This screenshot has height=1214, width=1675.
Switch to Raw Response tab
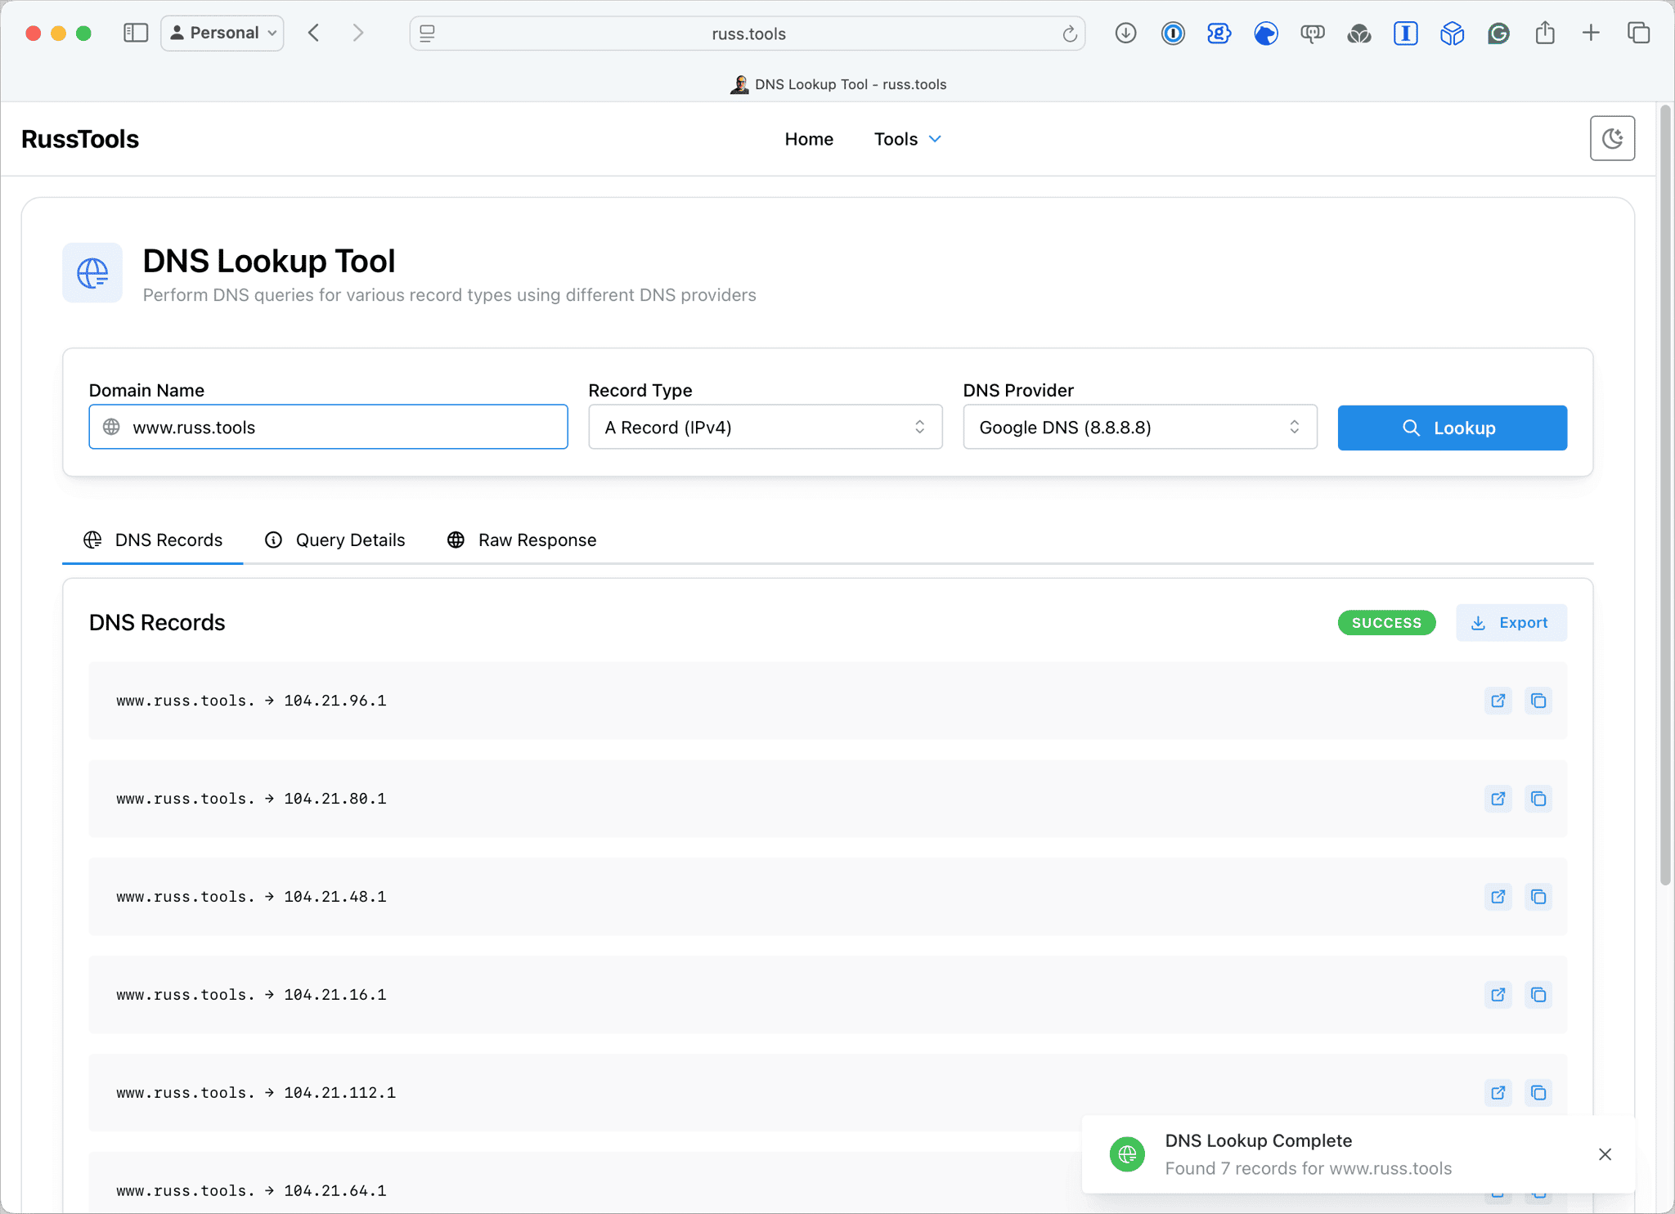pyautogui.click(x=522, y=540)
